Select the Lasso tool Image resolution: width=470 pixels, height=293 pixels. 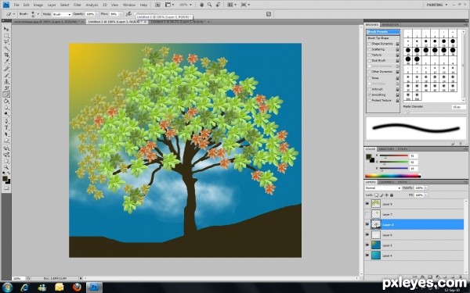tap(6, 42)
